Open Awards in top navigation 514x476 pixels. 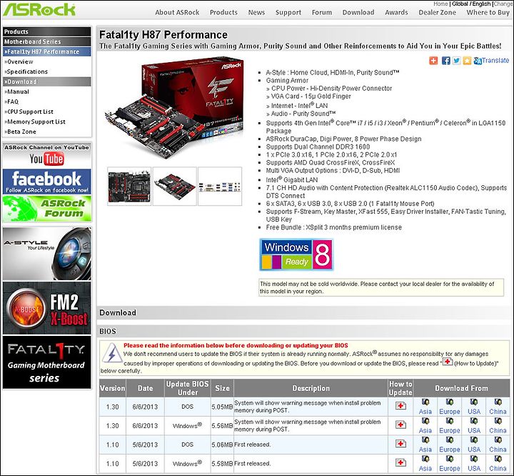[x=396, y=12]
